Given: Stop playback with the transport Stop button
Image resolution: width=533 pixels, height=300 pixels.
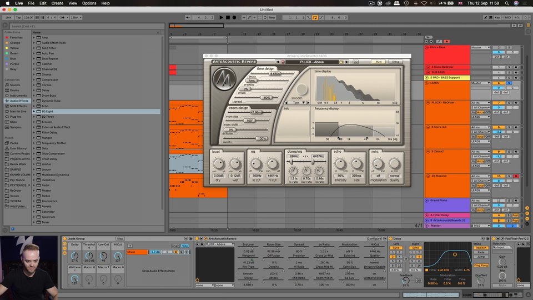Looking at the screenshot, I should click(228, 17).
